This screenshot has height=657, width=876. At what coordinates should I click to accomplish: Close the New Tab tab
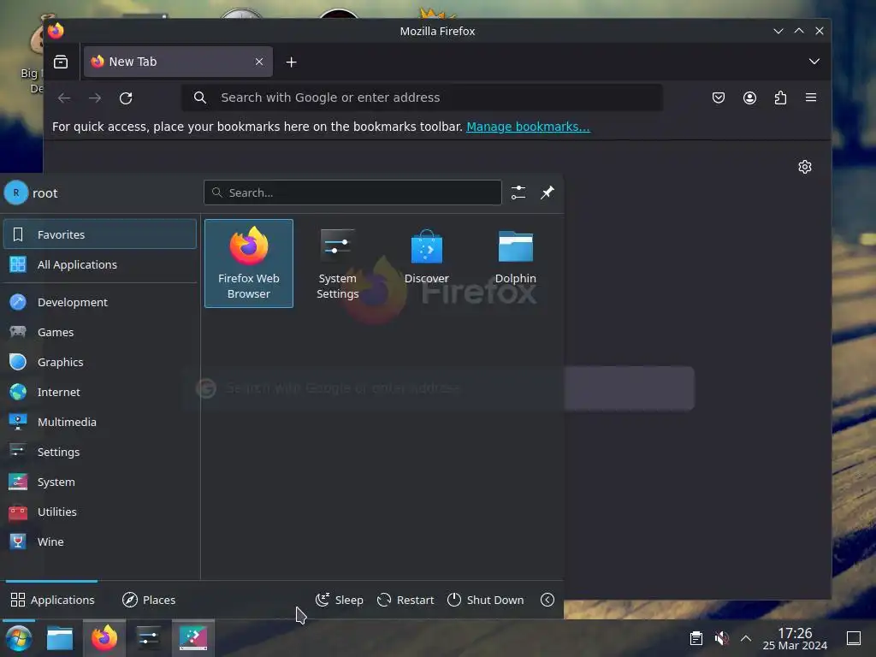point(259,62)
